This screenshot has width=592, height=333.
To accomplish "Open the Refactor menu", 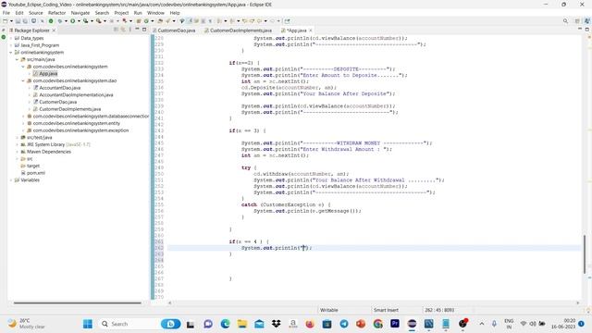I will (x=56, y=13).
